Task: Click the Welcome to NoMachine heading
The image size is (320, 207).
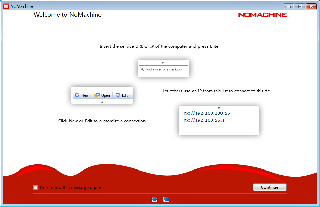Action: (67, 15)
